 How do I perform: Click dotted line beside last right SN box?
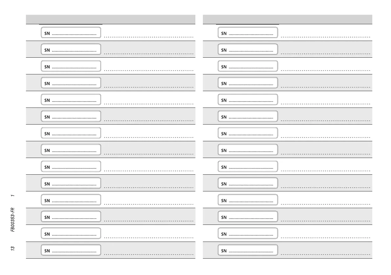(x=326, y=254)
